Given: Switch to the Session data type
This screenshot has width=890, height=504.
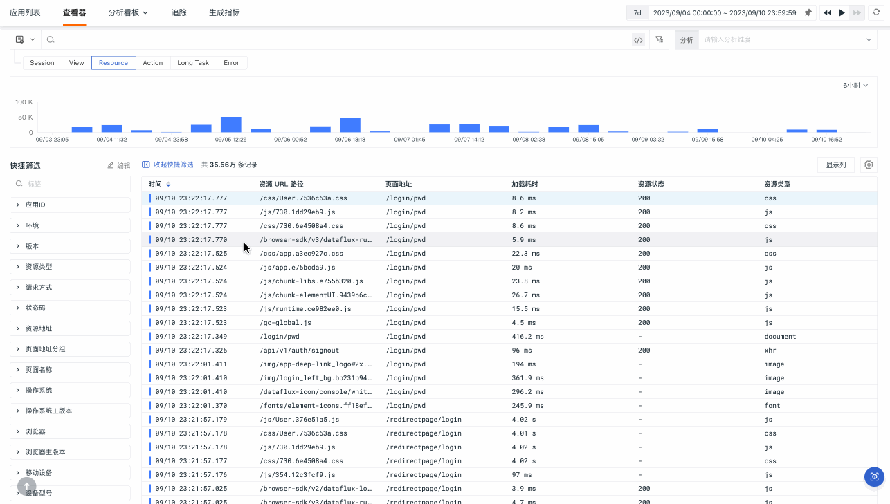Looking at the screenshot, I should (42, 63).
